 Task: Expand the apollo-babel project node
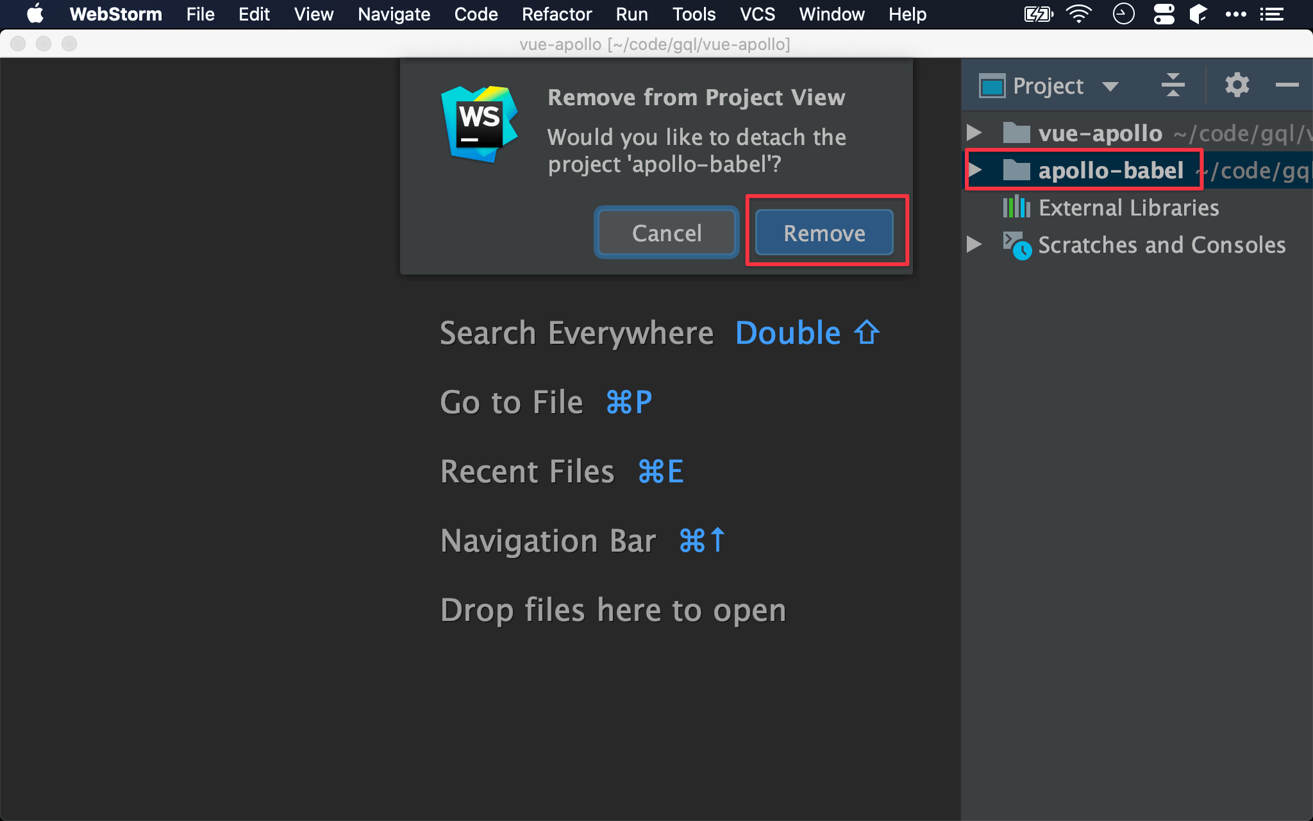974,170
